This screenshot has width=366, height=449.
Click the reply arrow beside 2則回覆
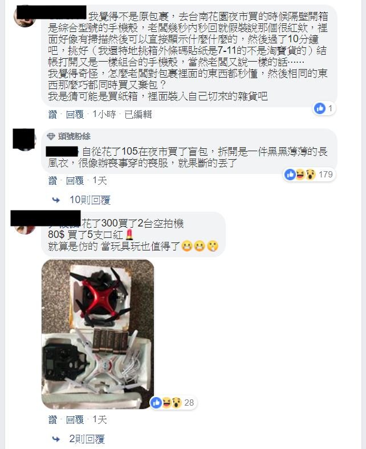coord(56,439)
